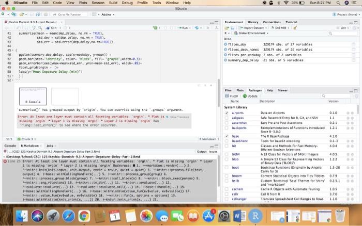
Task: Open the Chunk 3 navigation dropdown
Action: click(x=26, y=139)
